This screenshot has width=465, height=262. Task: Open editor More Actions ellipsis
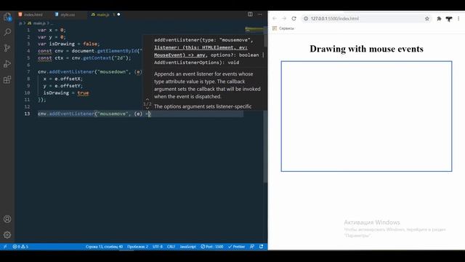pyautogui.click(x=260, y=15)
